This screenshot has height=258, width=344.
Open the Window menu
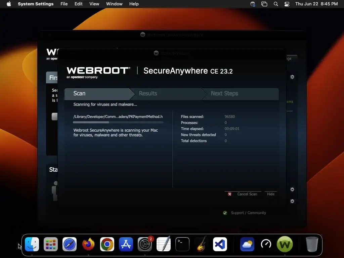(114, 4)
